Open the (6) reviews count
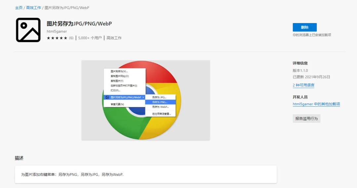Viewport: 357px width, 188px height. coord(71,38)
